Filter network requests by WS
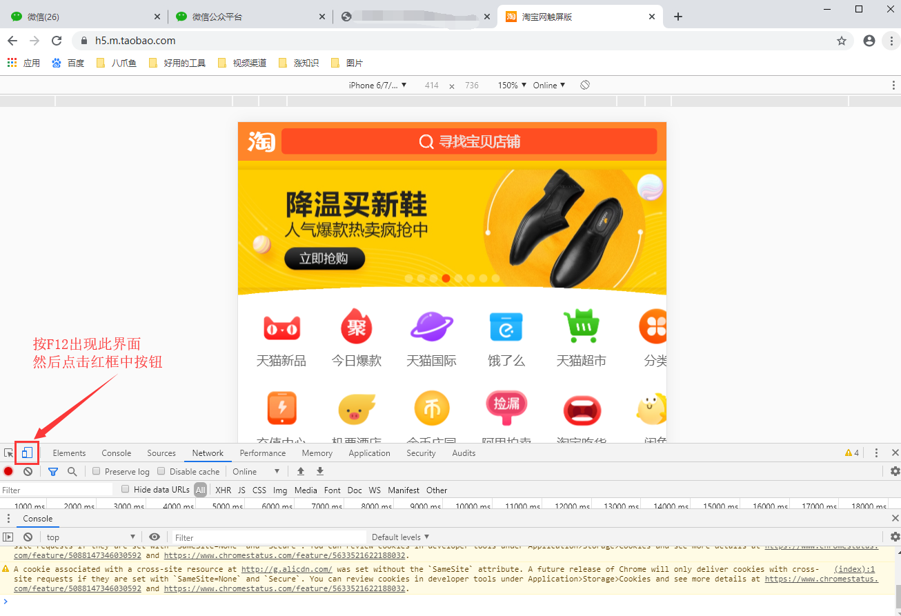 375,490
